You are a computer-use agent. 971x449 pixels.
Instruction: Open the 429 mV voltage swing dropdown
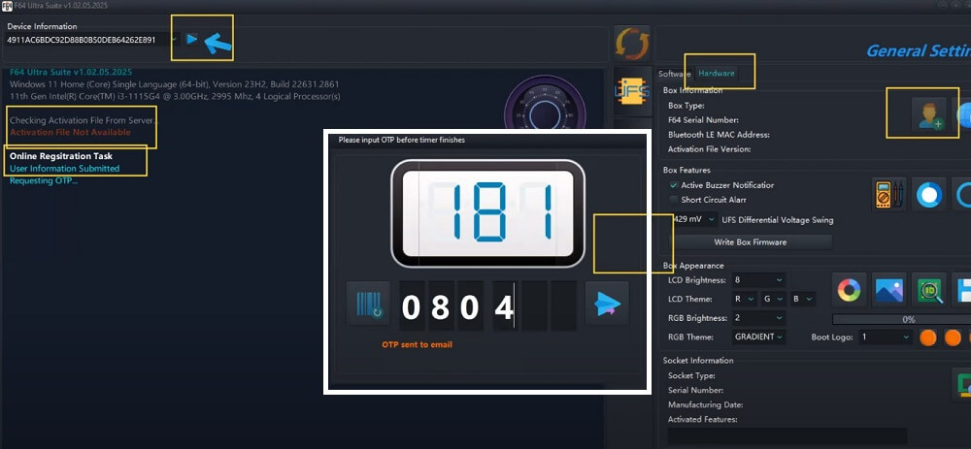695,219
